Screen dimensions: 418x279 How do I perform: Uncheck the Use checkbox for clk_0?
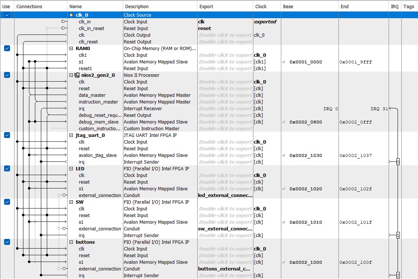pos(7,15)
